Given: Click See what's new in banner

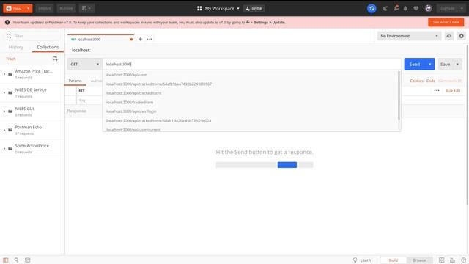Looking at the screenshot, I should [446, 22].
